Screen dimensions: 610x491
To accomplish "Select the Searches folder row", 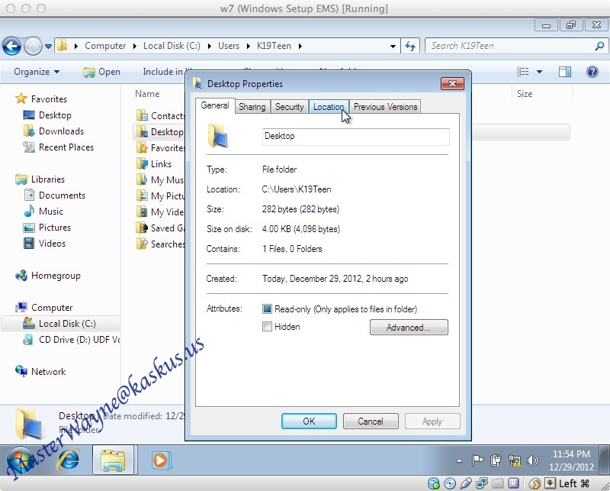I will 160,244.
